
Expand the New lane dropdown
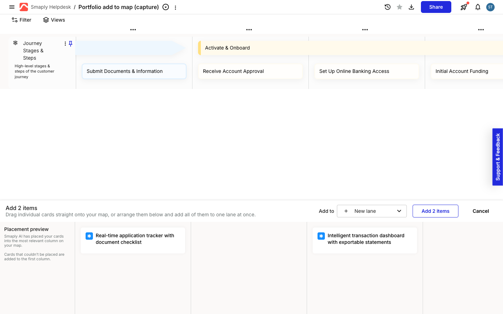point(372,211)
